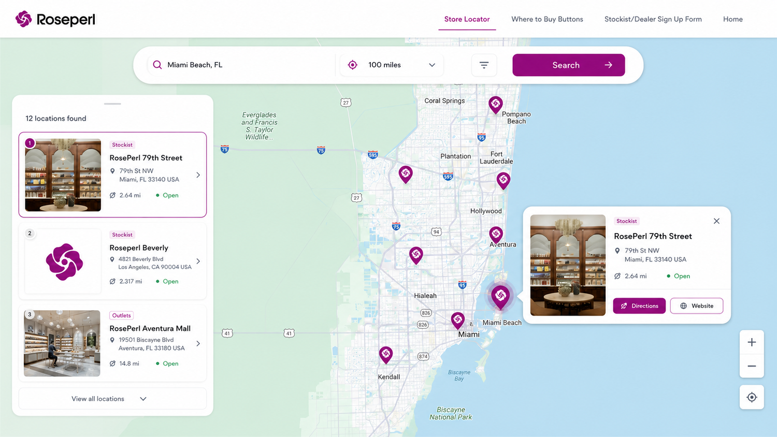777x437 pixels.
Task: Select the map pin north of Hialeah
Action: click(x=416, y=255)
